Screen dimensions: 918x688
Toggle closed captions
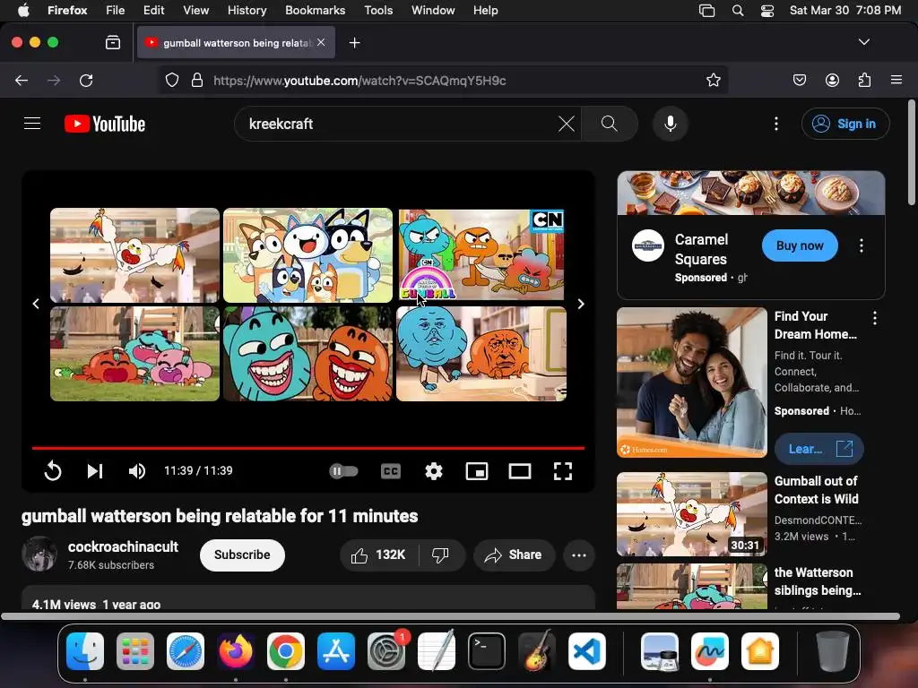391,471
